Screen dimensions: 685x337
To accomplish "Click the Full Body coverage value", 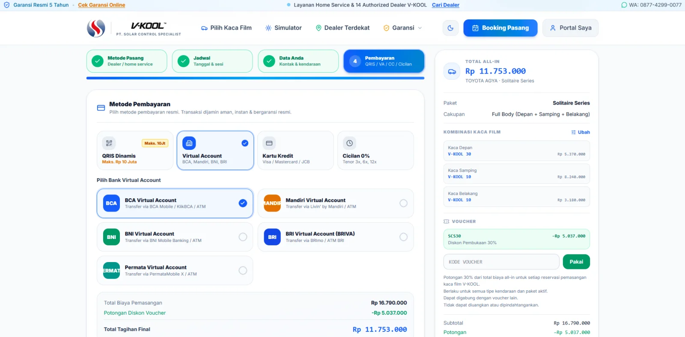I will point(541,114).
